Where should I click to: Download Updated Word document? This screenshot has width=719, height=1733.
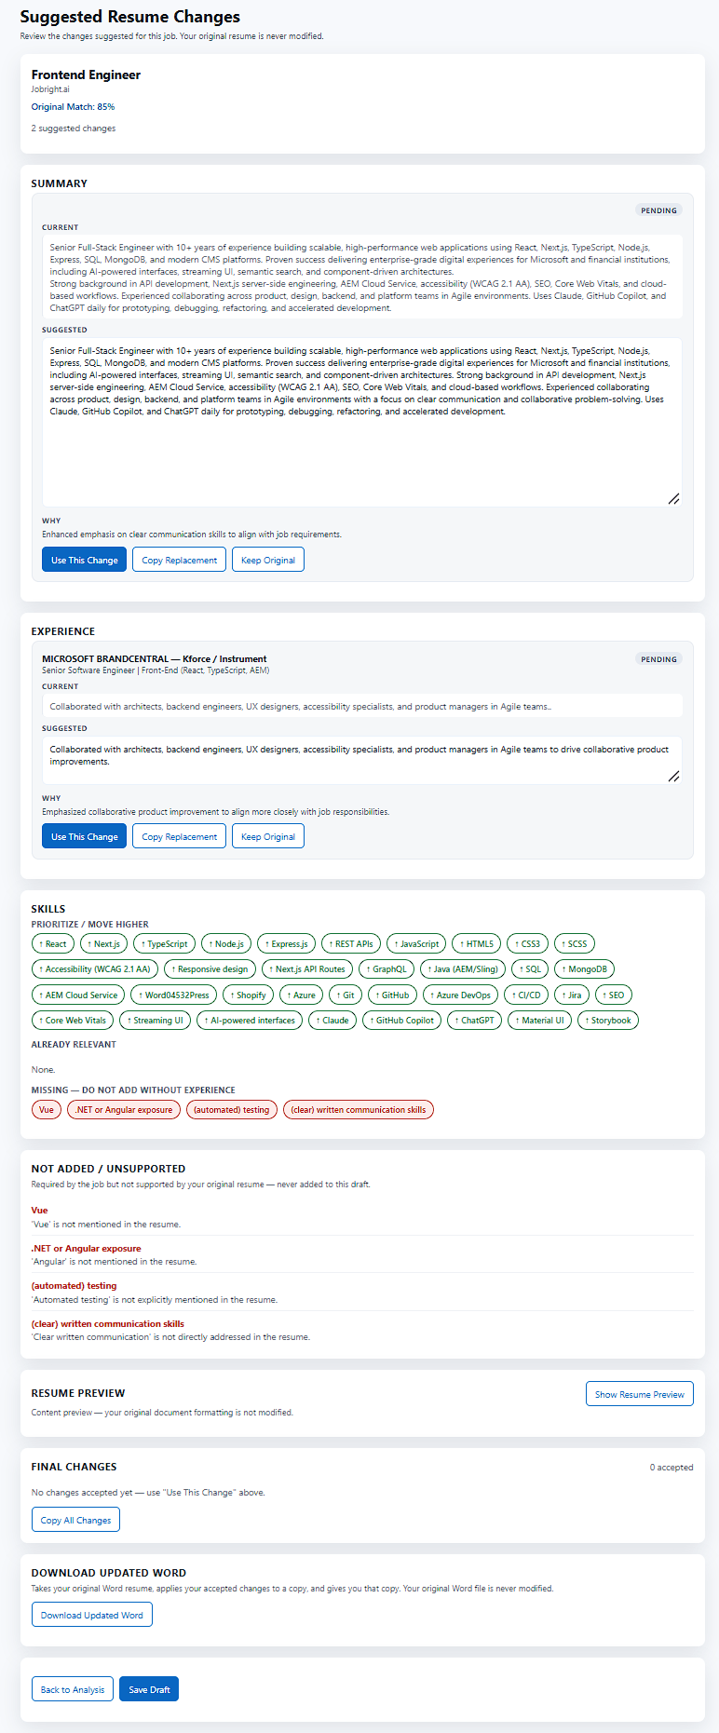pos(91,1615)
